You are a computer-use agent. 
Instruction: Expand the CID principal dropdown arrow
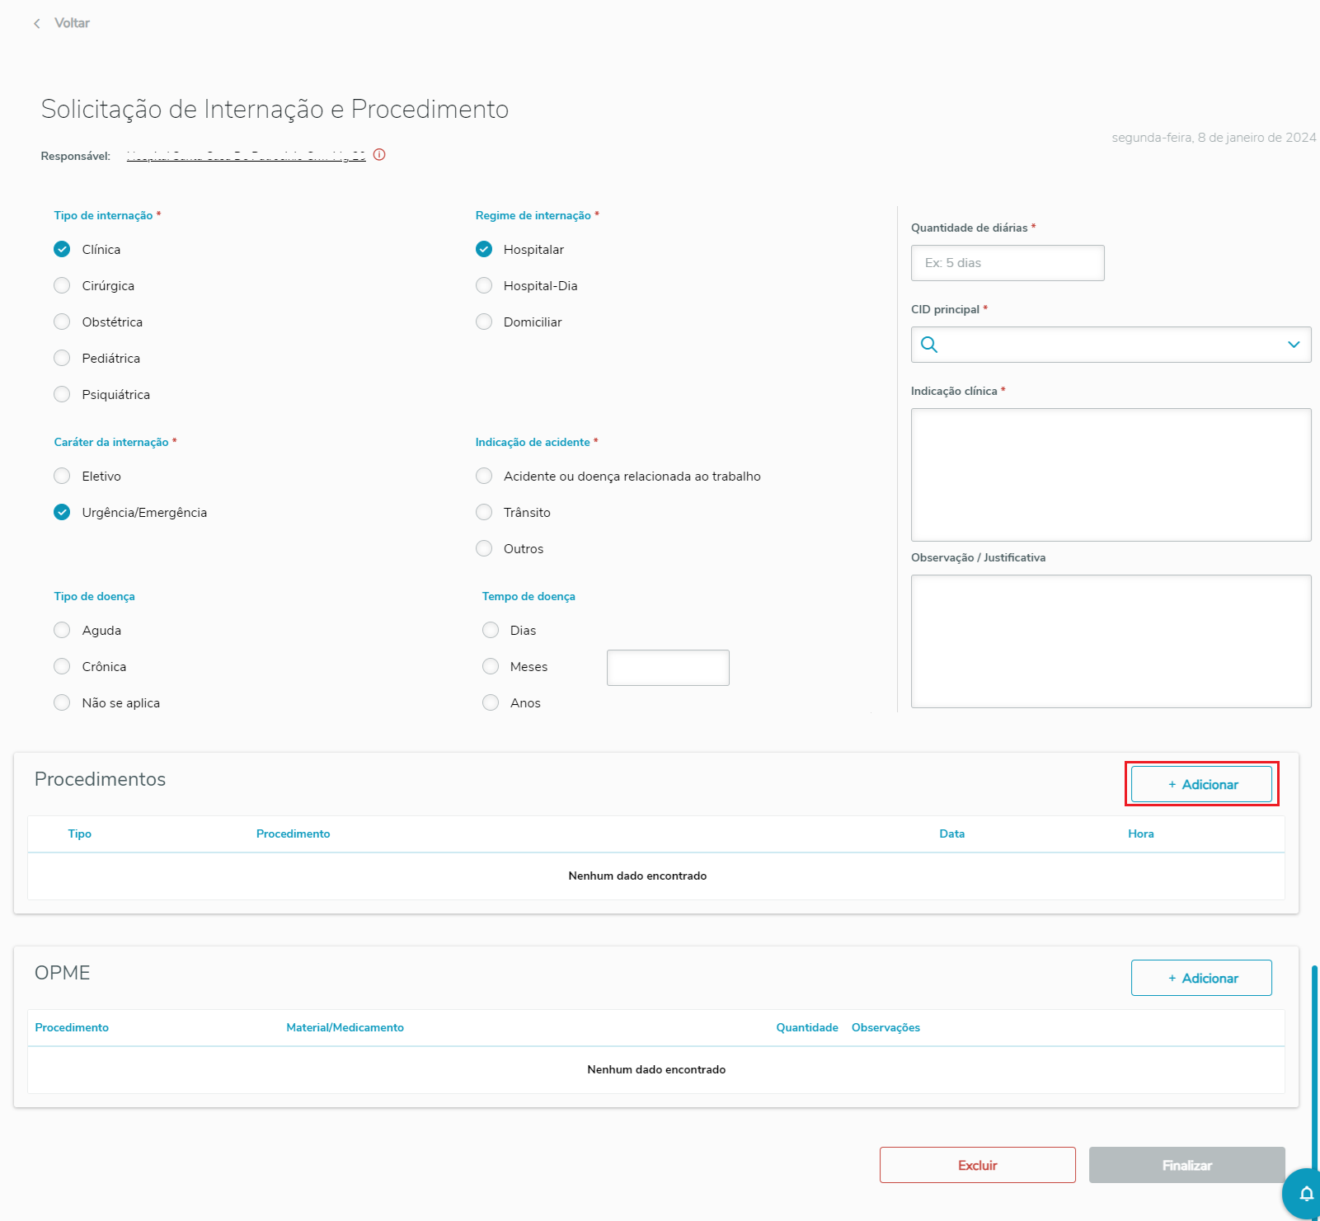[x=1293, y=345]
